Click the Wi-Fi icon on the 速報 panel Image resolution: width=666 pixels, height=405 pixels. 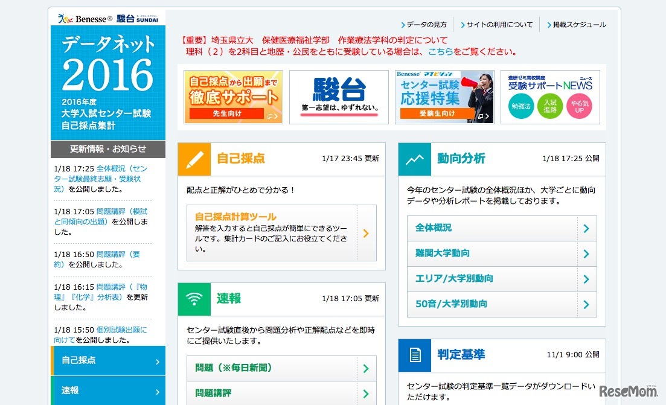(194, 299)
